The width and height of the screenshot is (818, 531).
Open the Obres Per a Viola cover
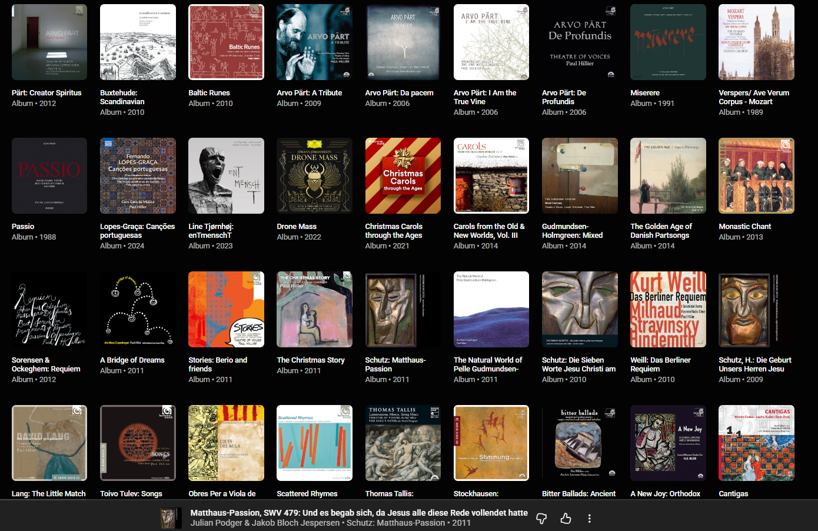click(x=226, y=443)
